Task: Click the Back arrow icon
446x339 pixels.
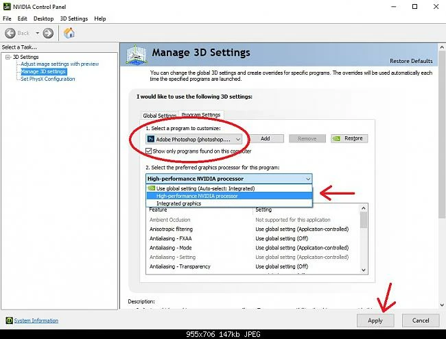Action: (x=10, y=34)
